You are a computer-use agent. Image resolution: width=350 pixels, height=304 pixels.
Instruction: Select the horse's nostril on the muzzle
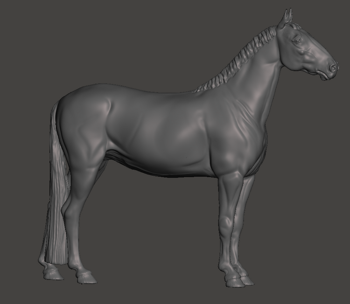pos(332,68)
